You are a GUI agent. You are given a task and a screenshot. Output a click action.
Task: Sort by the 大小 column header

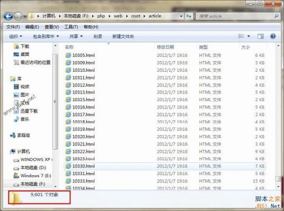(x=245, y=47)
